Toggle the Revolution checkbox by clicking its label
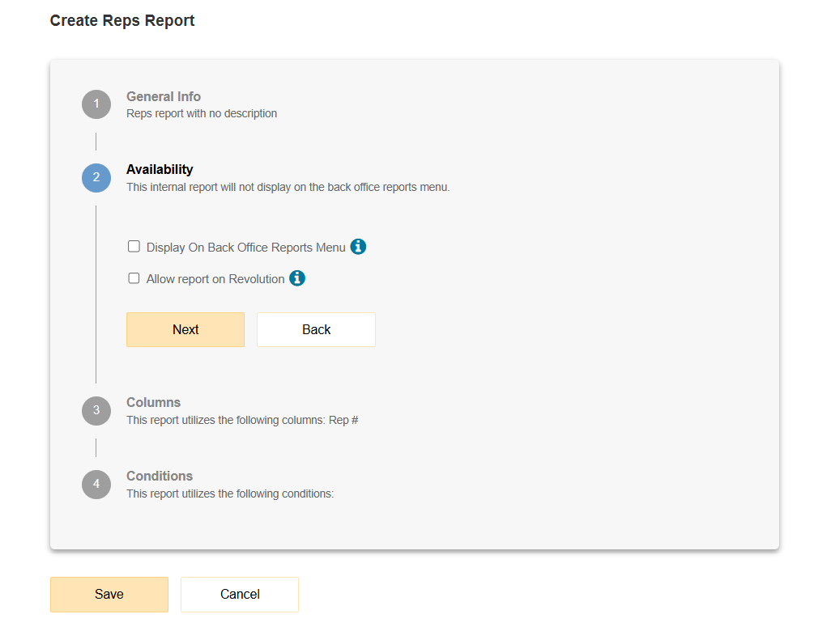The height and width of the screenshot is (627, 814). 215,277
